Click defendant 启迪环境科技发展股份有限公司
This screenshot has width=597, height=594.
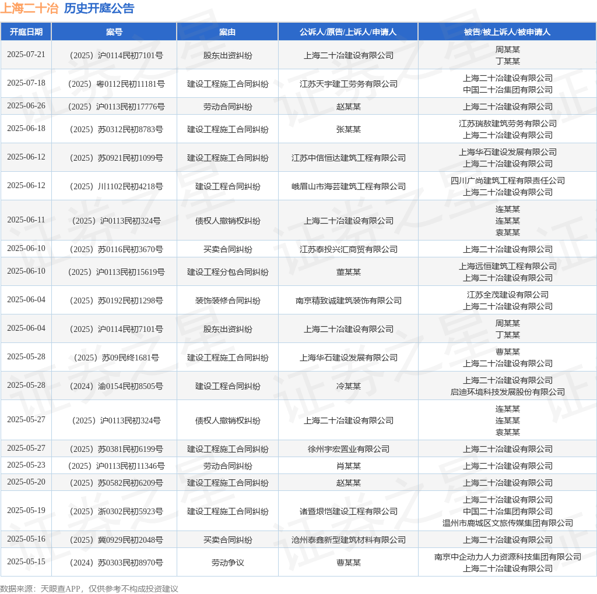tap(508, 392)
